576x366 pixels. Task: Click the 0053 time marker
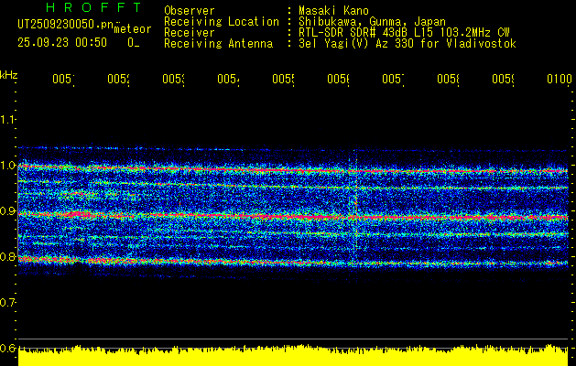point(173,79)
